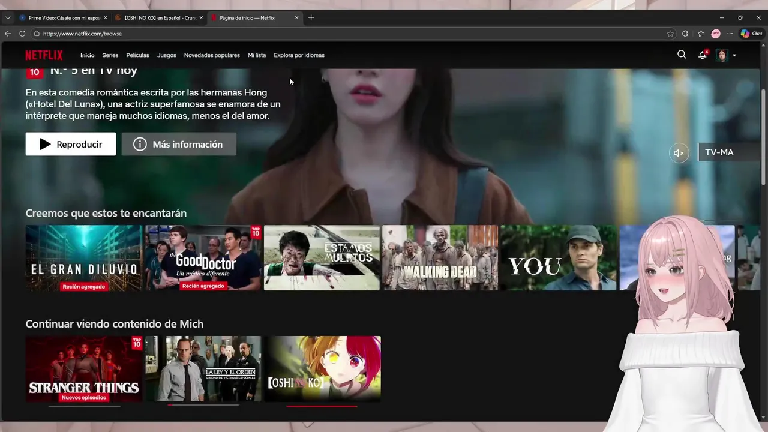Open the Series section

[110, 55]
